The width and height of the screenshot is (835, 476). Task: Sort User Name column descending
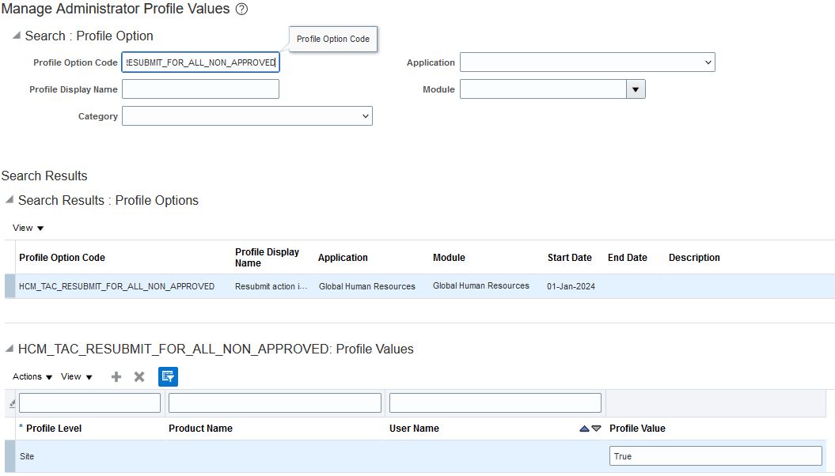click(597, 429)
